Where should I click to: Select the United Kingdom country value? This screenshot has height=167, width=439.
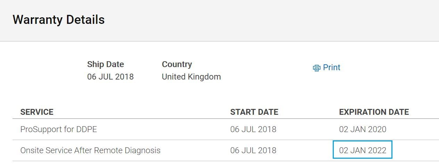coord(191,77)
